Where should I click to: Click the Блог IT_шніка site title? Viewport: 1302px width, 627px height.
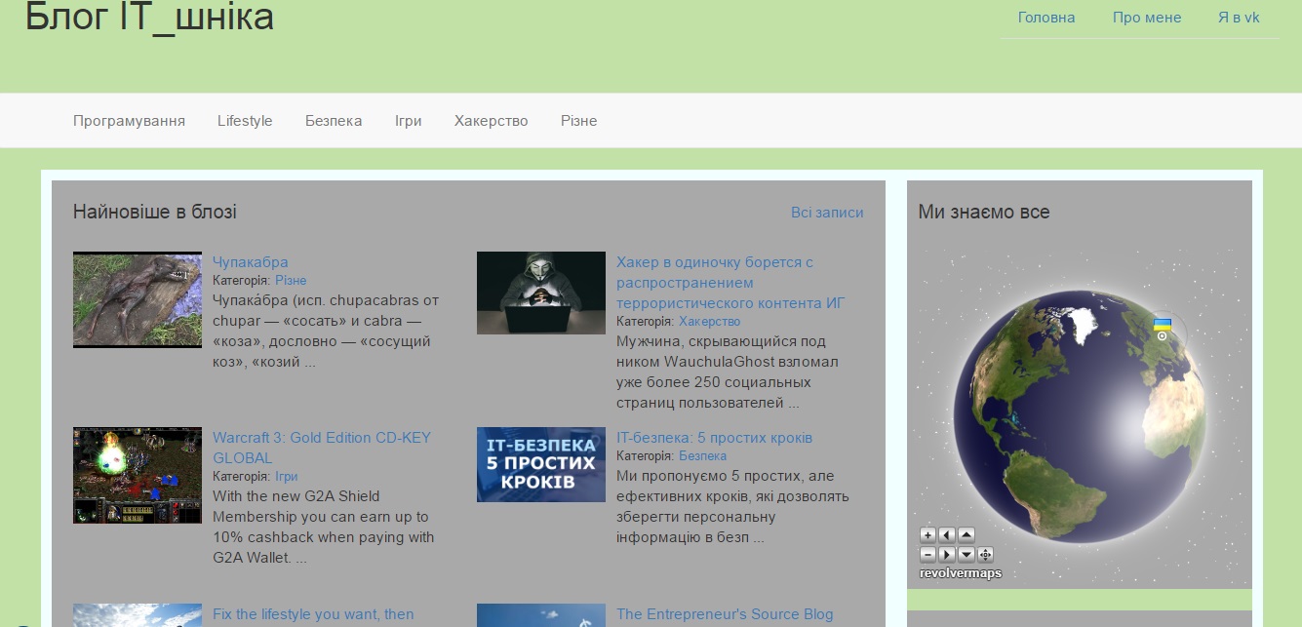coord(149,16)
